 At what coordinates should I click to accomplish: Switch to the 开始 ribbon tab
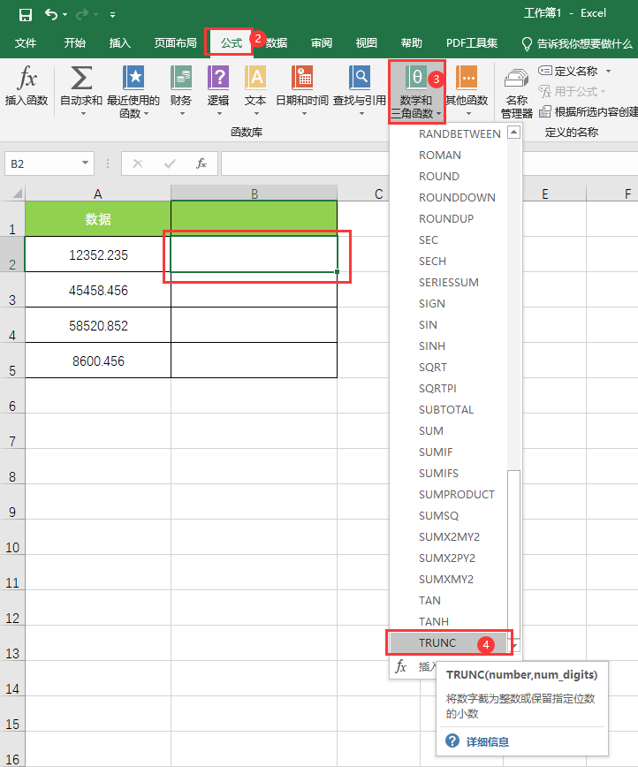(x=75, y=43)
